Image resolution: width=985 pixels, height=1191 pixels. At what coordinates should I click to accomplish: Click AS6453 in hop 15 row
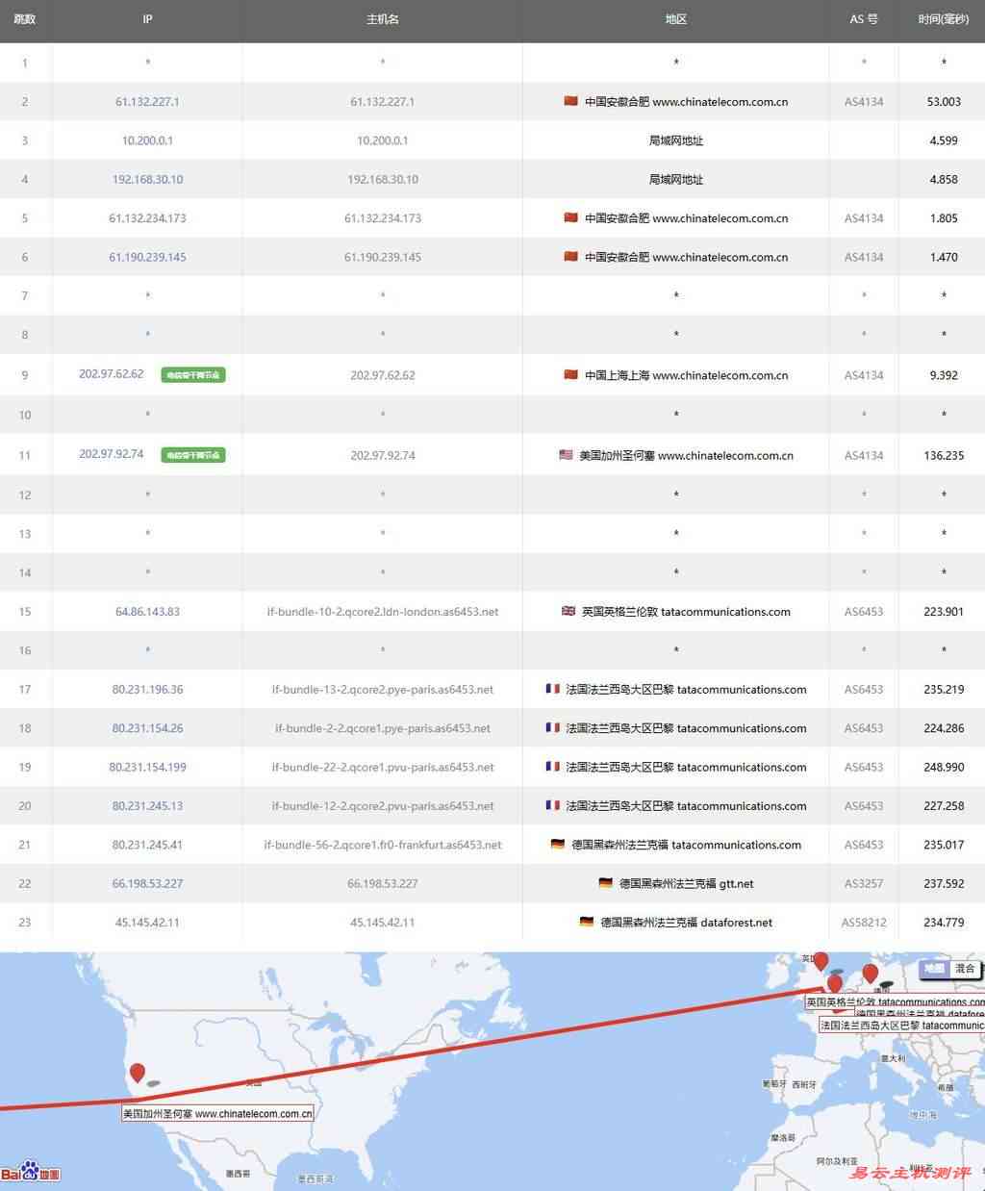point(864,612)
